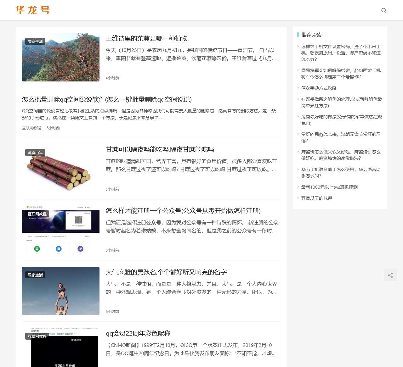Open recommended 华为手机语音助手怎么使用
The image size is (403, 367).
[x=341, y=173]
